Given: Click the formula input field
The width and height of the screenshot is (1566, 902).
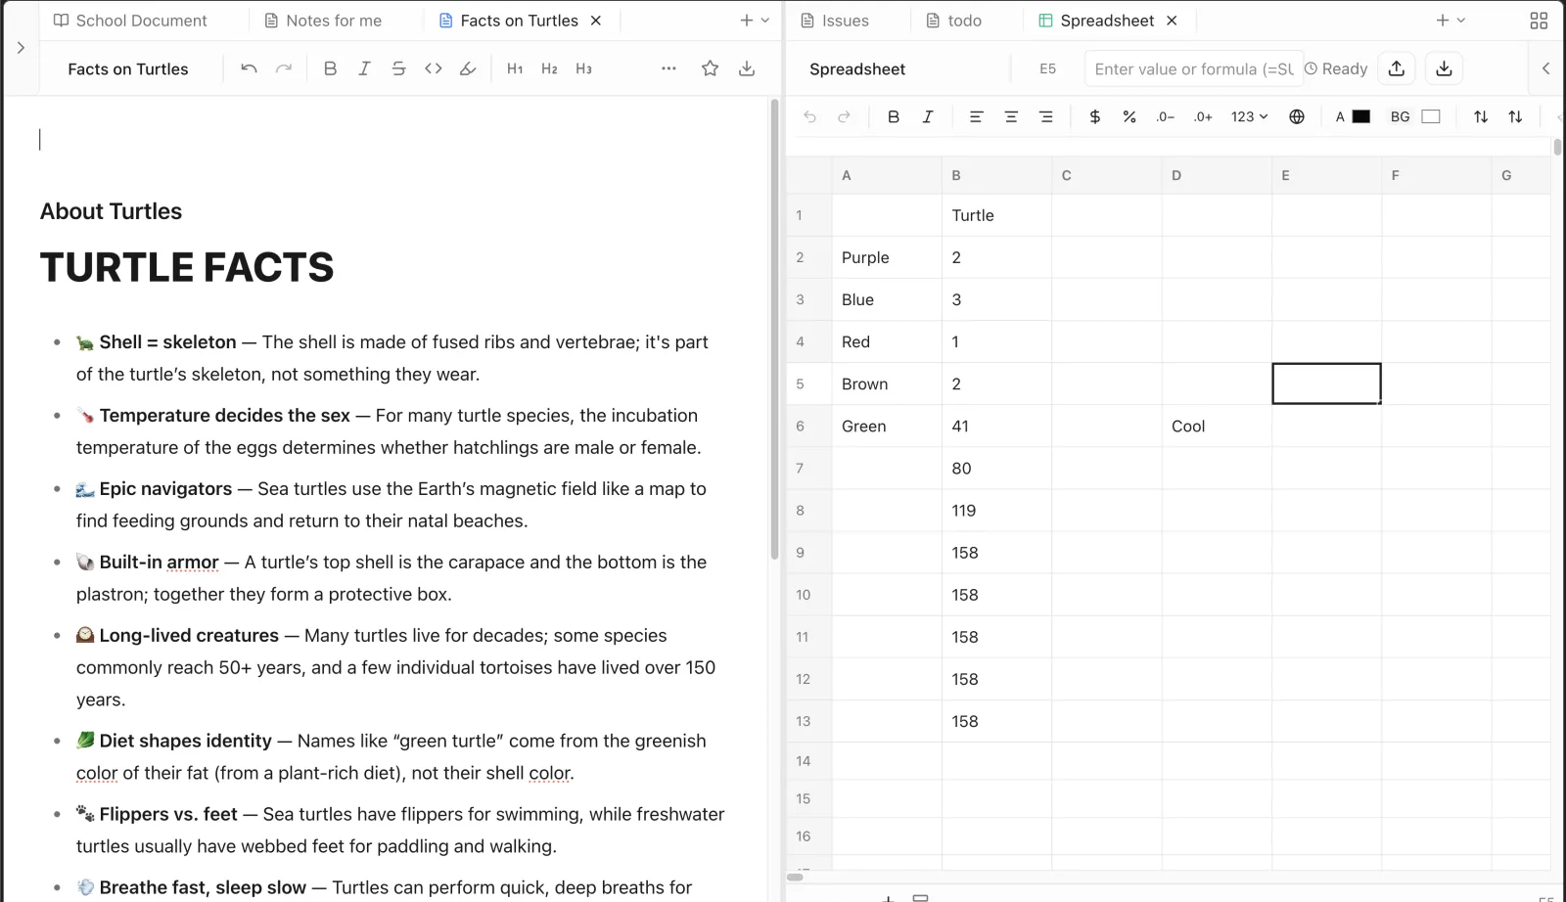Looking at the screenshot, I should [x=1194, y=68].
